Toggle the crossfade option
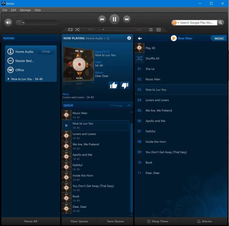The width and height of the screenshot is (229, 226). 151,30
